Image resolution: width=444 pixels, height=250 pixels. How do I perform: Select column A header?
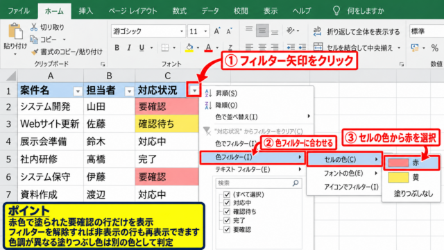click(x=51, y=76)
